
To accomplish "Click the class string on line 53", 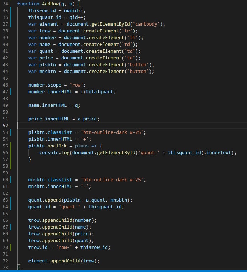I will tap(112, 132).
